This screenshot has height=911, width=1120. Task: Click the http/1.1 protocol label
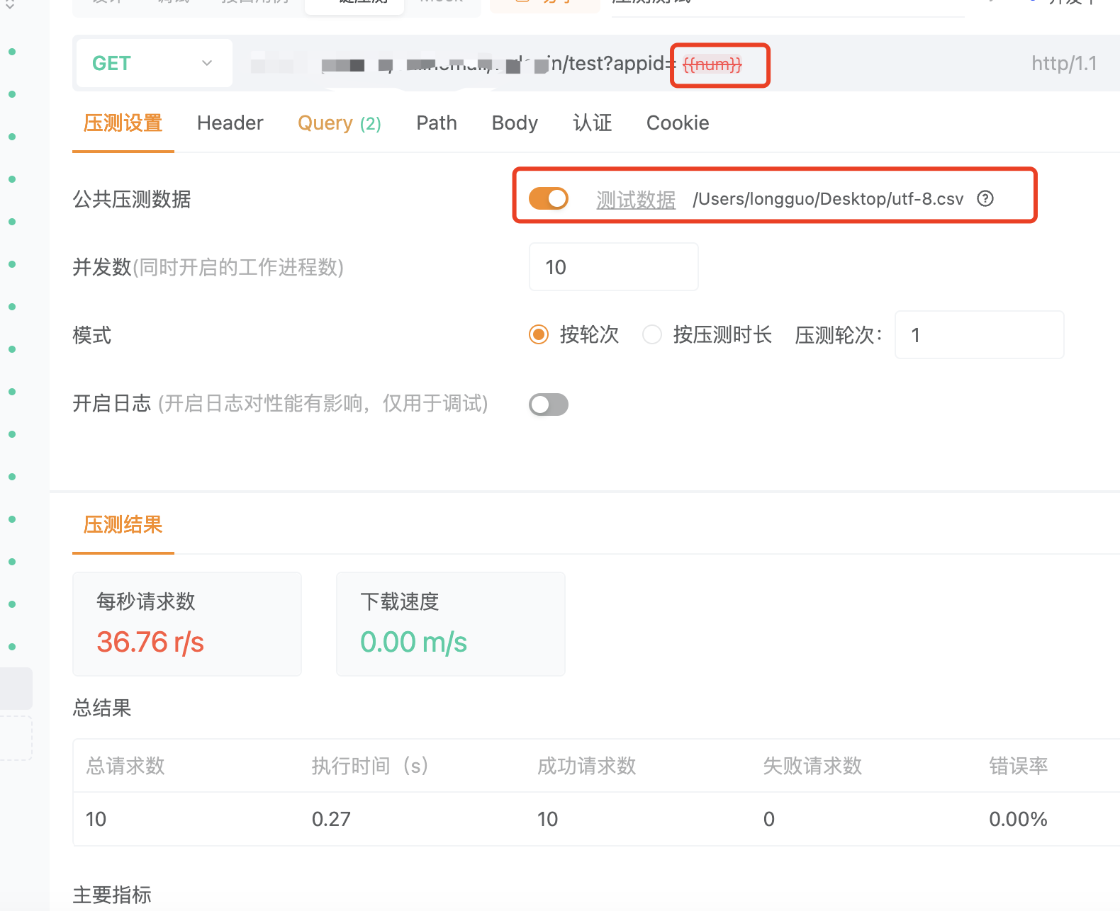coord(1064,64)
